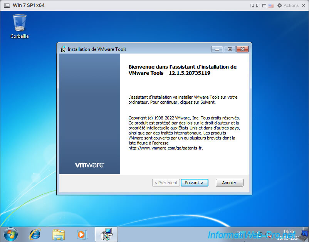
Task: Click the Annuler button
Action: pyautogui.click(x=229, y=183)
